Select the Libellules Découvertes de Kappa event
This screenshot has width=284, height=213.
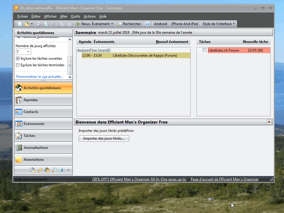tap(136, 55)
